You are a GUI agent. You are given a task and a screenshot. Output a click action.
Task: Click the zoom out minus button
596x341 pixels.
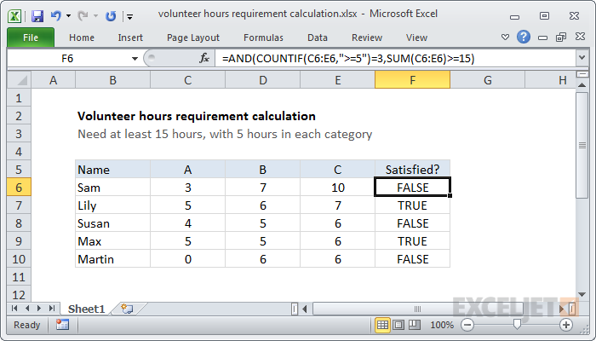[467, 325]
